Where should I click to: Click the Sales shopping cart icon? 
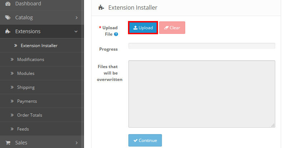(x=8, y=143)
